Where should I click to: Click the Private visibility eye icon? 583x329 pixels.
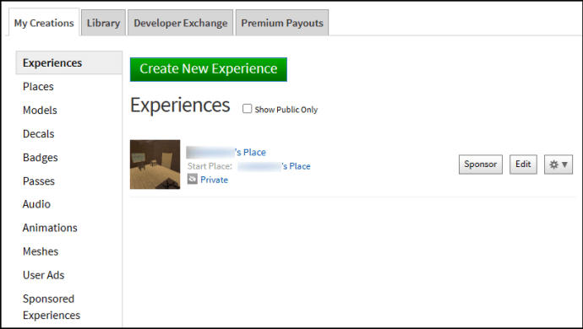click(x=193, y=180)
